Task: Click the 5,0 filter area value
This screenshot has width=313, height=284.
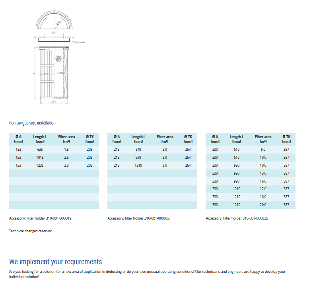Action: coord(165,158)
